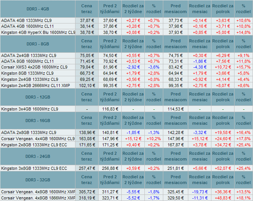Select the month-ago price 325,45 €

coord(176,192)
